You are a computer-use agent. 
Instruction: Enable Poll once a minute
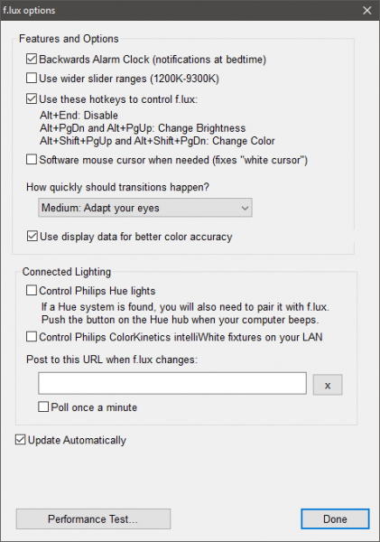coord(43,406)
